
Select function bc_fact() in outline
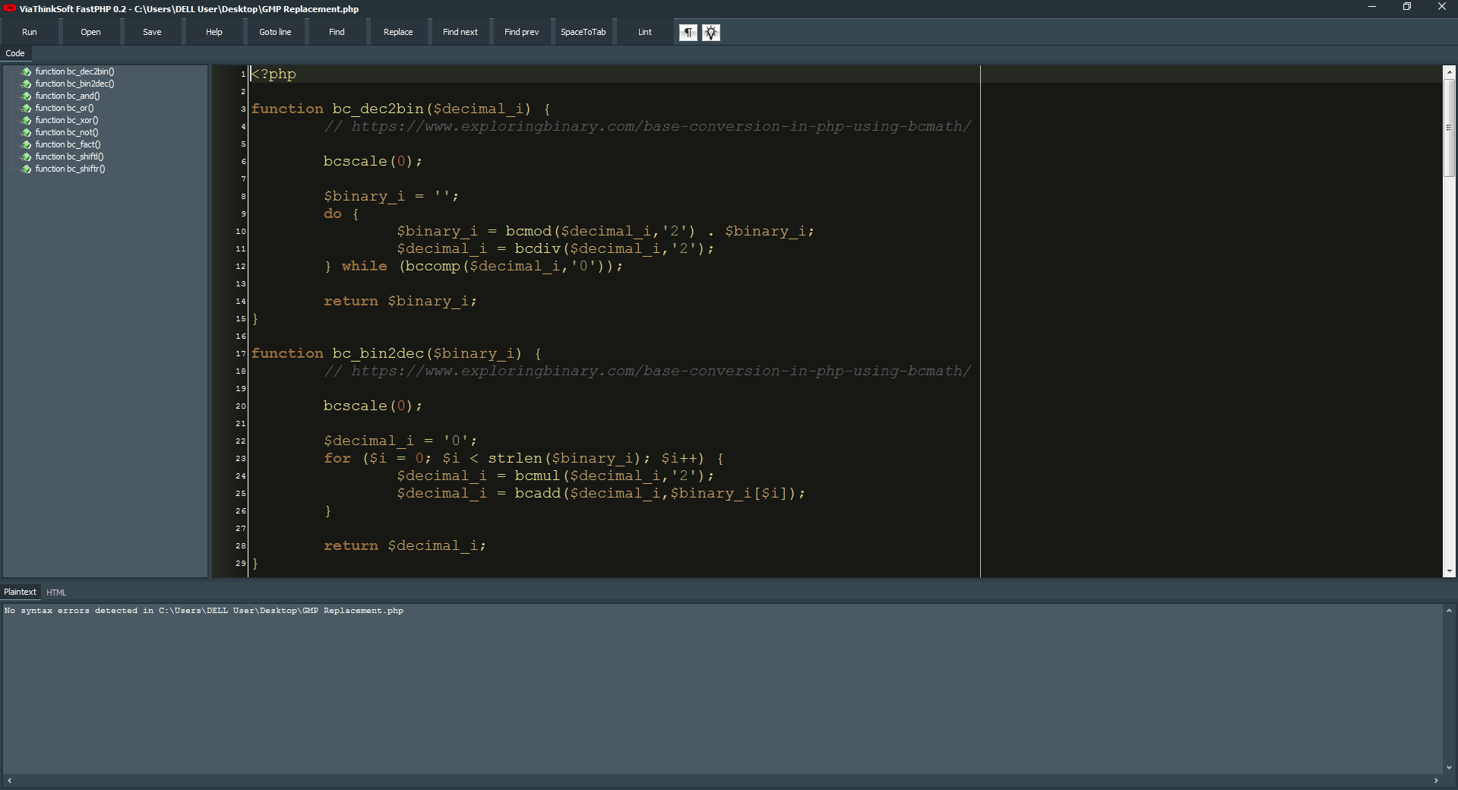[x=68, y=144]
